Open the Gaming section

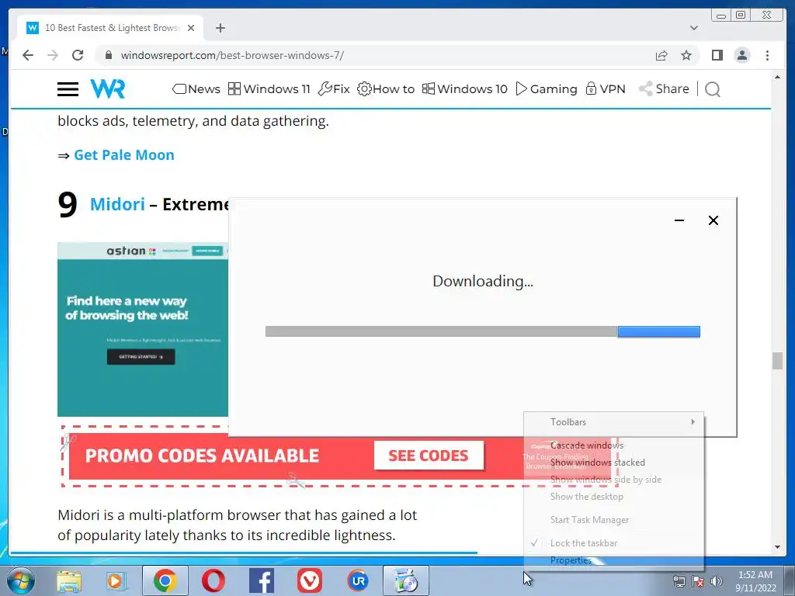[x=546, y=89]
